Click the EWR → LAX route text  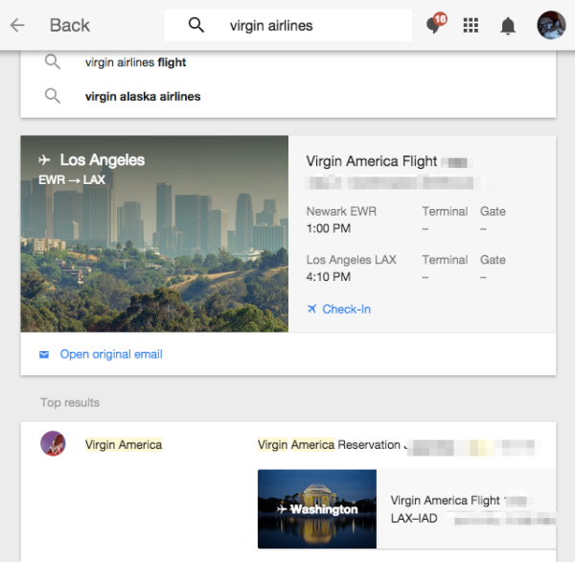[x=72, y=180]
